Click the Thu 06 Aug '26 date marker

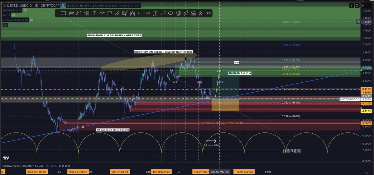click(244, 171)
